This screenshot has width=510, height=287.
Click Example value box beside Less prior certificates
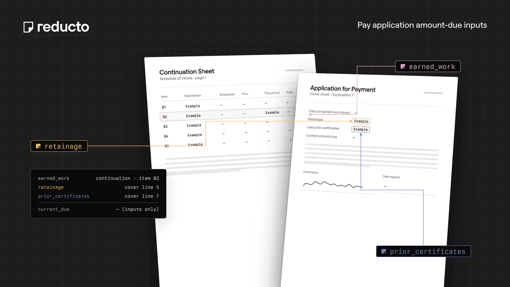pyautogui.click(x=361, y=129)
